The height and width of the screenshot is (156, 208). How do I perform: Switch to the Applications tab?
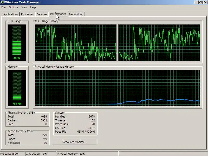coord(11,14)
